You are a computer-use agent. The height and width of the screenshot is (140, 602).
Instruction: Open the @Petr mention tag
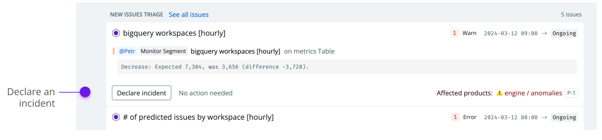[127, 51]
